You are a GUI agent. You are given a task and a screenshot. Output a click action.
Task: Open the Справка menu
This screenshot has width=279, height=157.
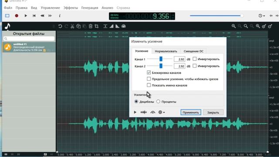coord(123,8)
